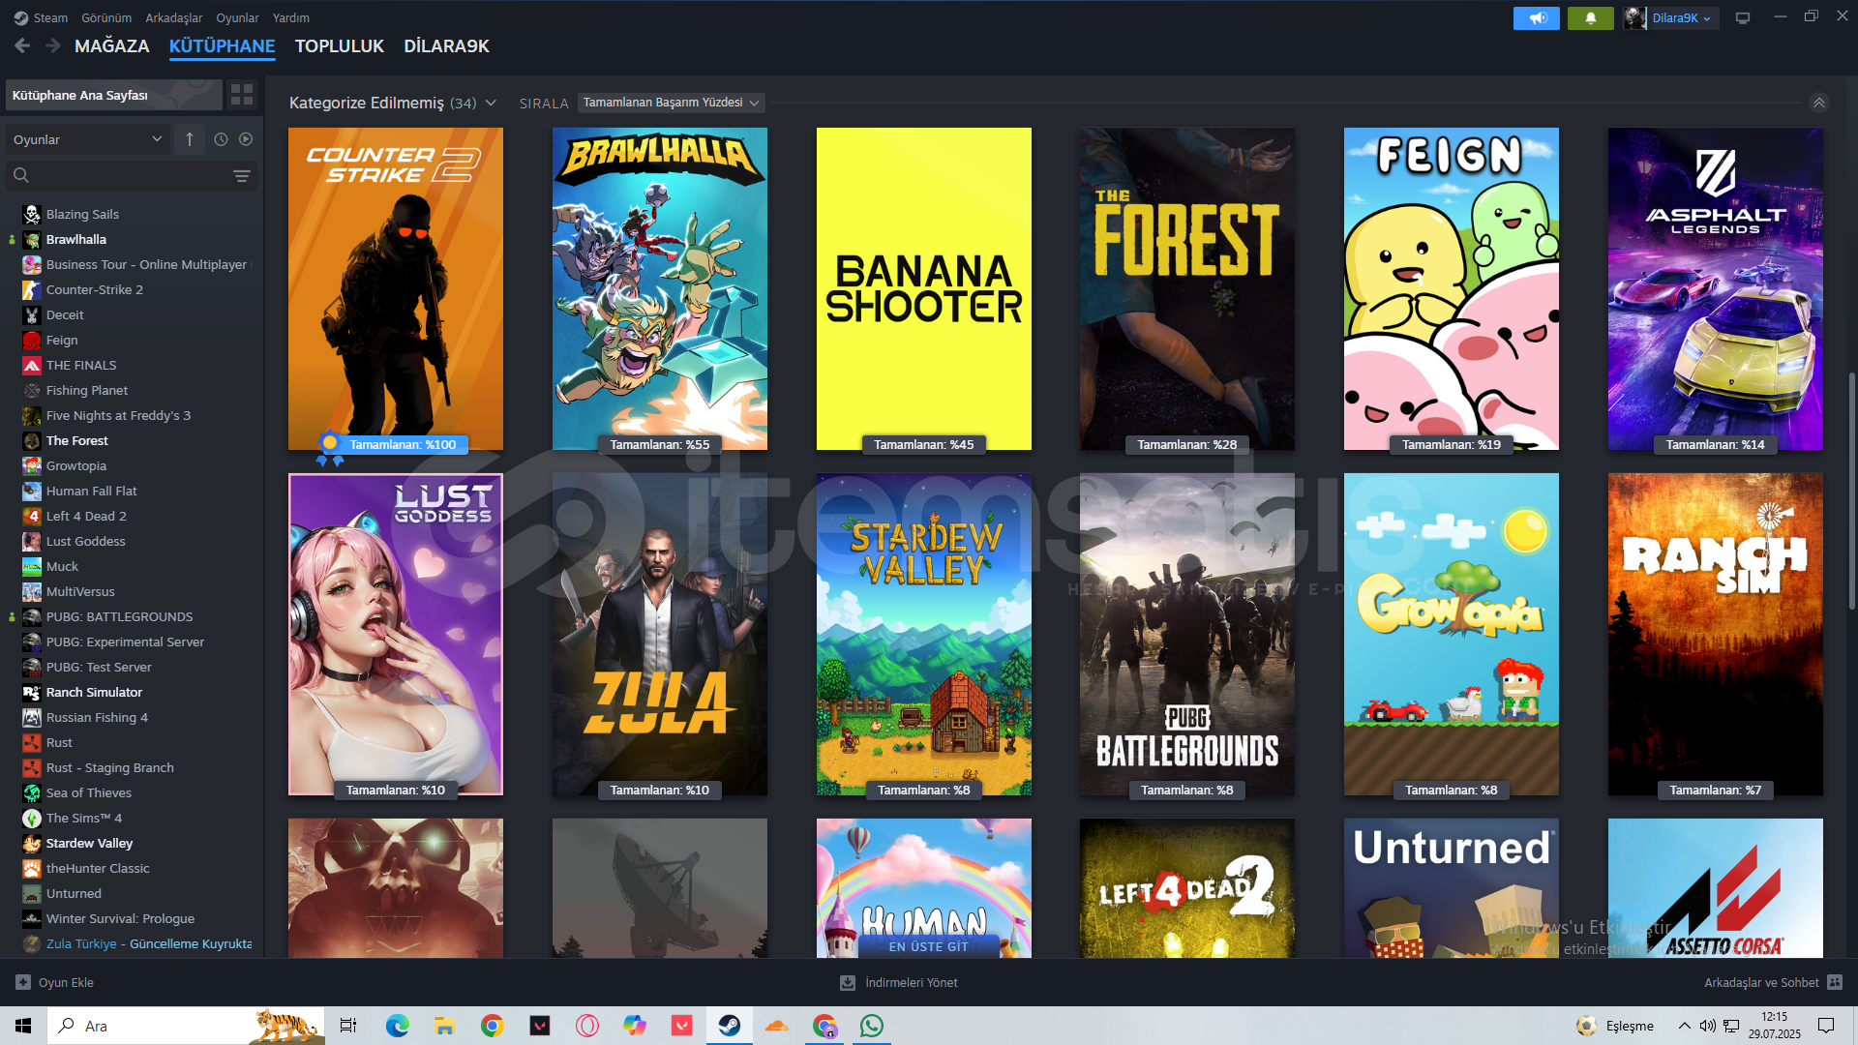Show recently played clock filter
This screenshot has height=1045, width=1858.
[221, 139]
